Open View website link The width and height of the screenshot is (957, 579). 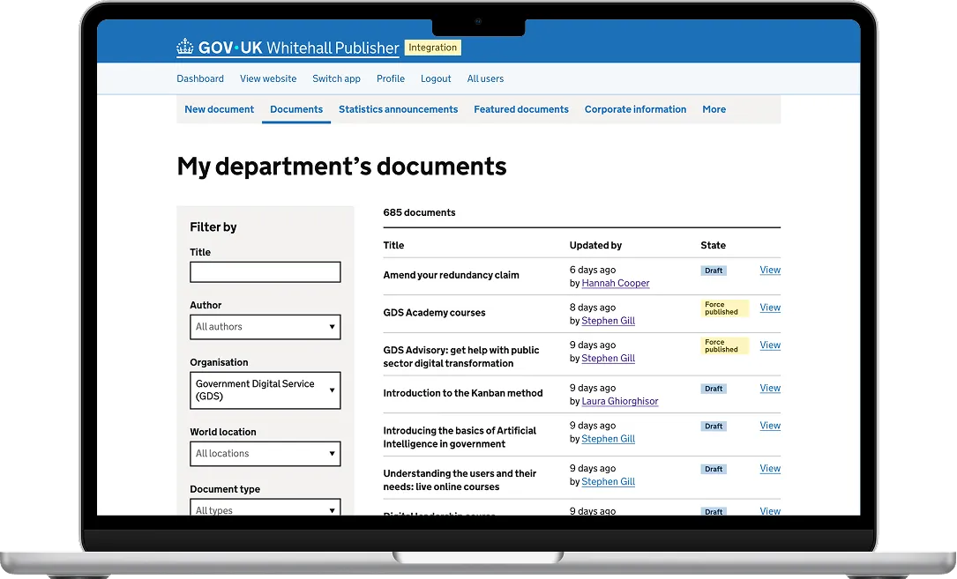[268, 78]
